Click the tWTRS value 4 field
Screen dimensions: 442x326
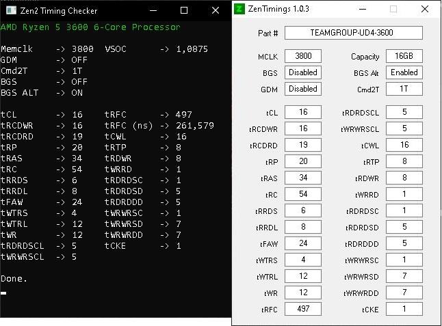pyautogui.click(x=303, y=260)
